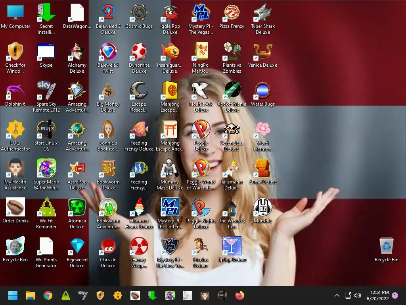
Task: Select the Recycle Bin desktop icon
Action: [386, 246]
